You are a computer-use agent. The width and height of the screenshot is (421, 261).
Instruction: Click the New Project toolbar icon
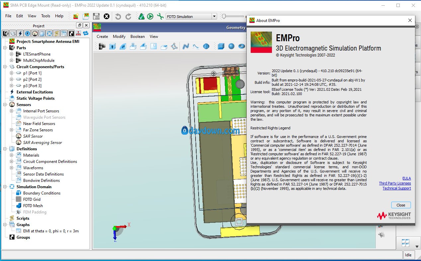point(76,16)
